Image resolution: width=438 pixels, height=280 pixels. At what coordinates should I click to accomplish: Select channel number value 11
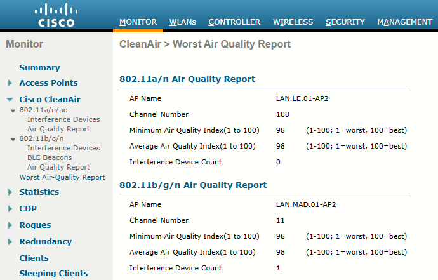(x=280, y=220)
